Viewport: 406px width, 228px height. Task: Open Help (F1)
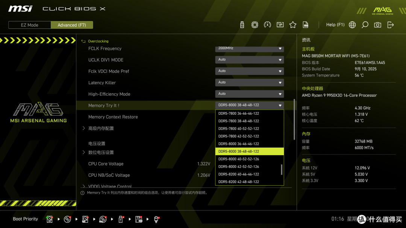tap(335, 25)
